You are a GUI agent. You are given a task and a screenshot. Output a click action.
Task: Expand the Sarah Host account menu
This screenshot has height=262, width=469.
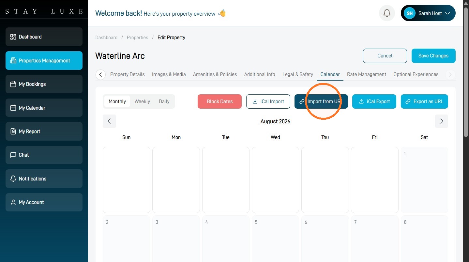coord(428,13)
